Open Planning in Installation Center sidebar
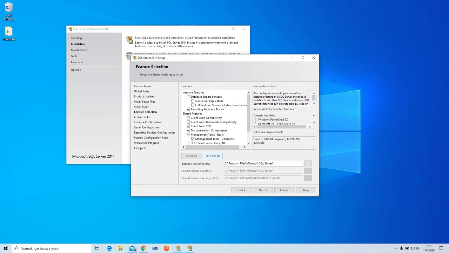 pyautogui.click(x=76, y=38)
